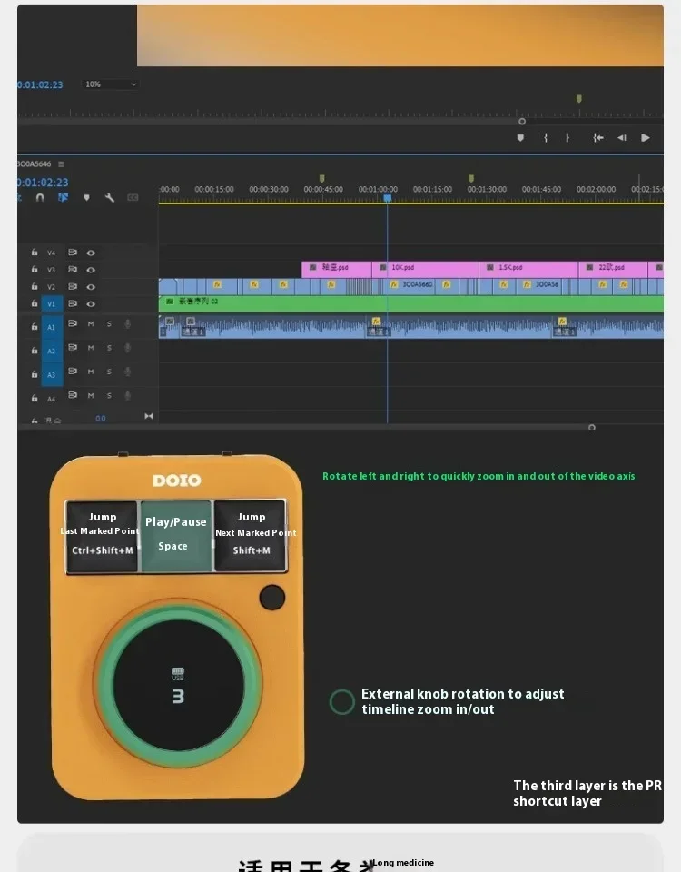The height and width of the screenshot is (872, 681).
Task: Click the Go to In point button
Action: pyautogui.click(x=598, y=137)
